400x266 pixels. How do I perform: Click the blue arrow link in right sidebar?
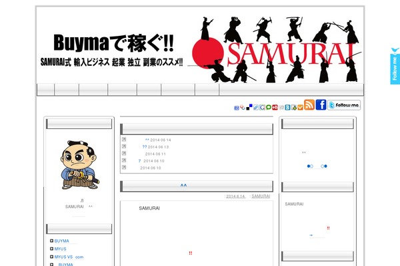(x=311, y=235)
